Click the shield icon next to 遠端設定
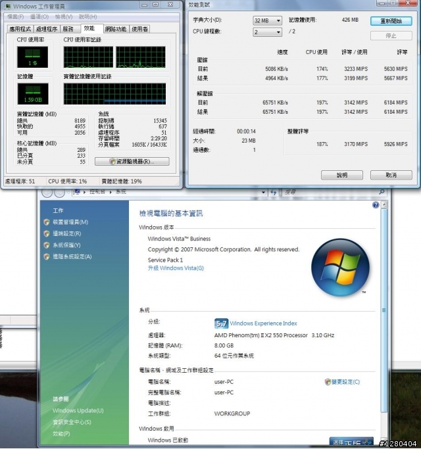 click(x=47, y=233)
